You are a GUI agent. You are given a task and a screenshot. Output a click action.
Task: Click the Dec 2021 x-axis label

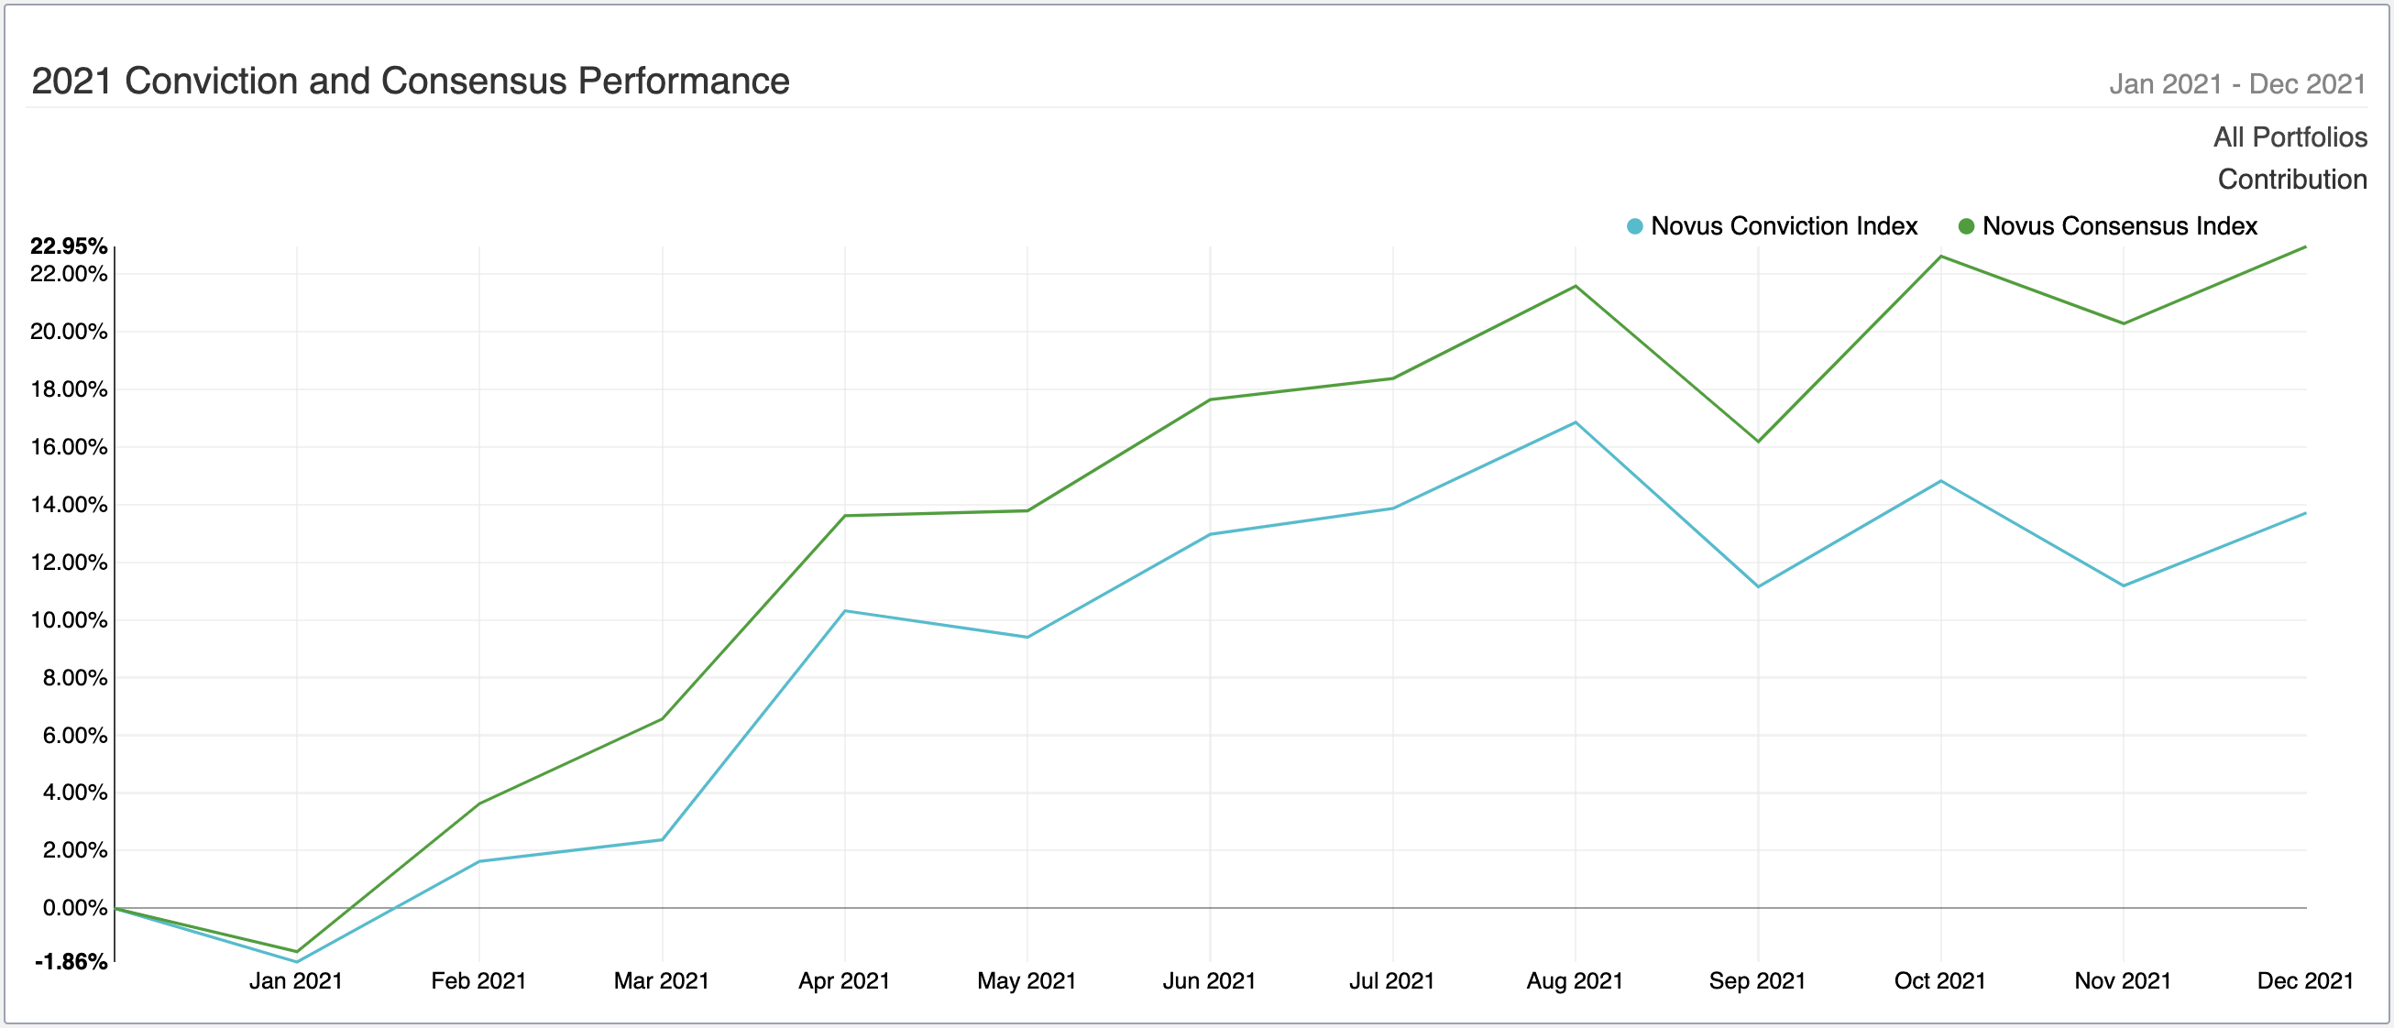(2304, 980)
